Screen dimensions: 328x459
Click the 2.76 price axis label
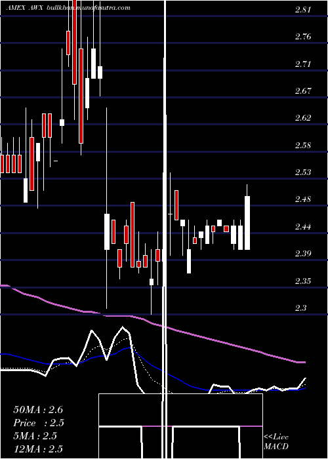click(x=303, y=37)
